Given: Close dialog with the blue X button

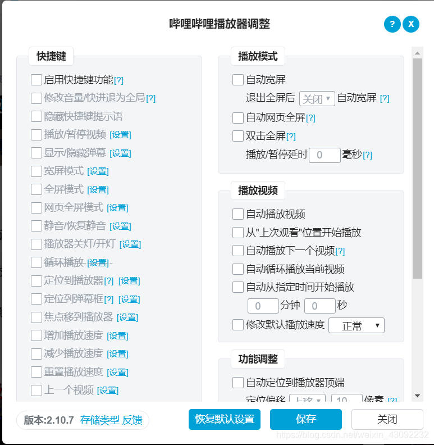Looking at the screenshot, I should pos(411,24).
